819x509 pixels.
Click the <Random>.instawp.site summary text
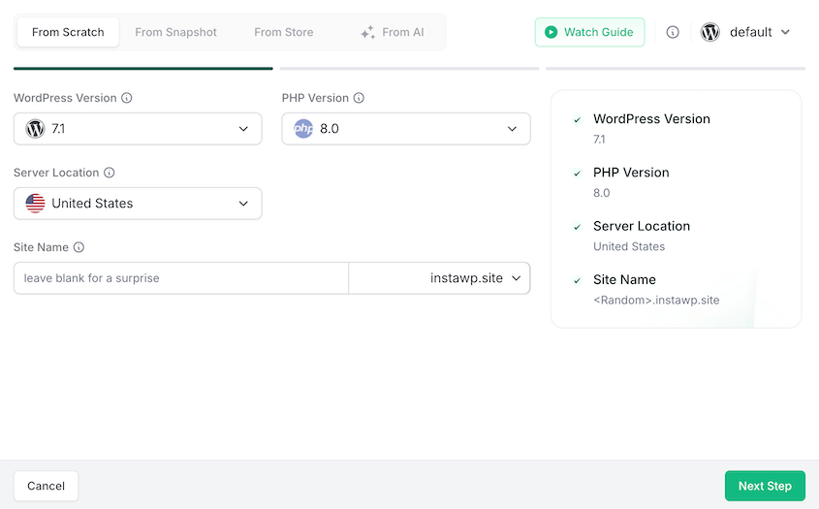point(656,300)
